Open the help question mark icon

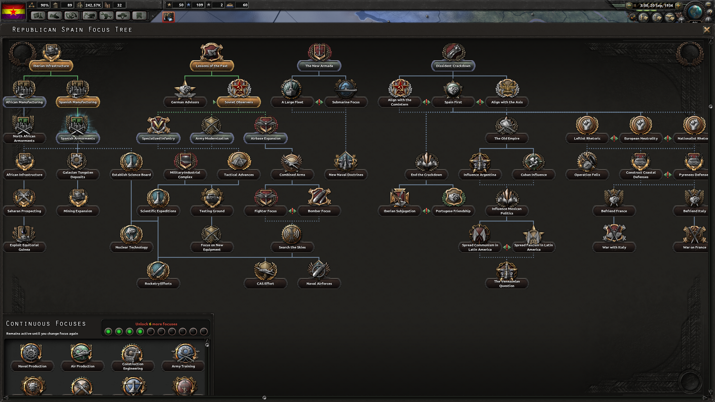[x=710, y=13]
